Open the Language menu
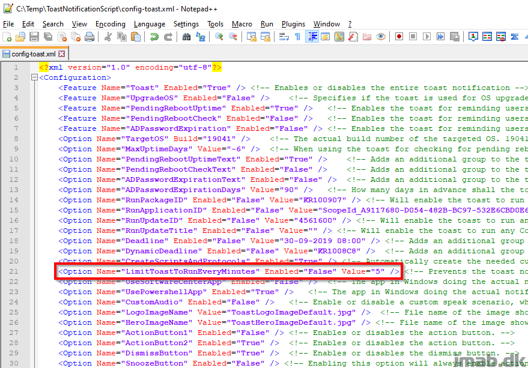This screenshot has width=528, height=368. pyautogui.click(x=150, y=24)
